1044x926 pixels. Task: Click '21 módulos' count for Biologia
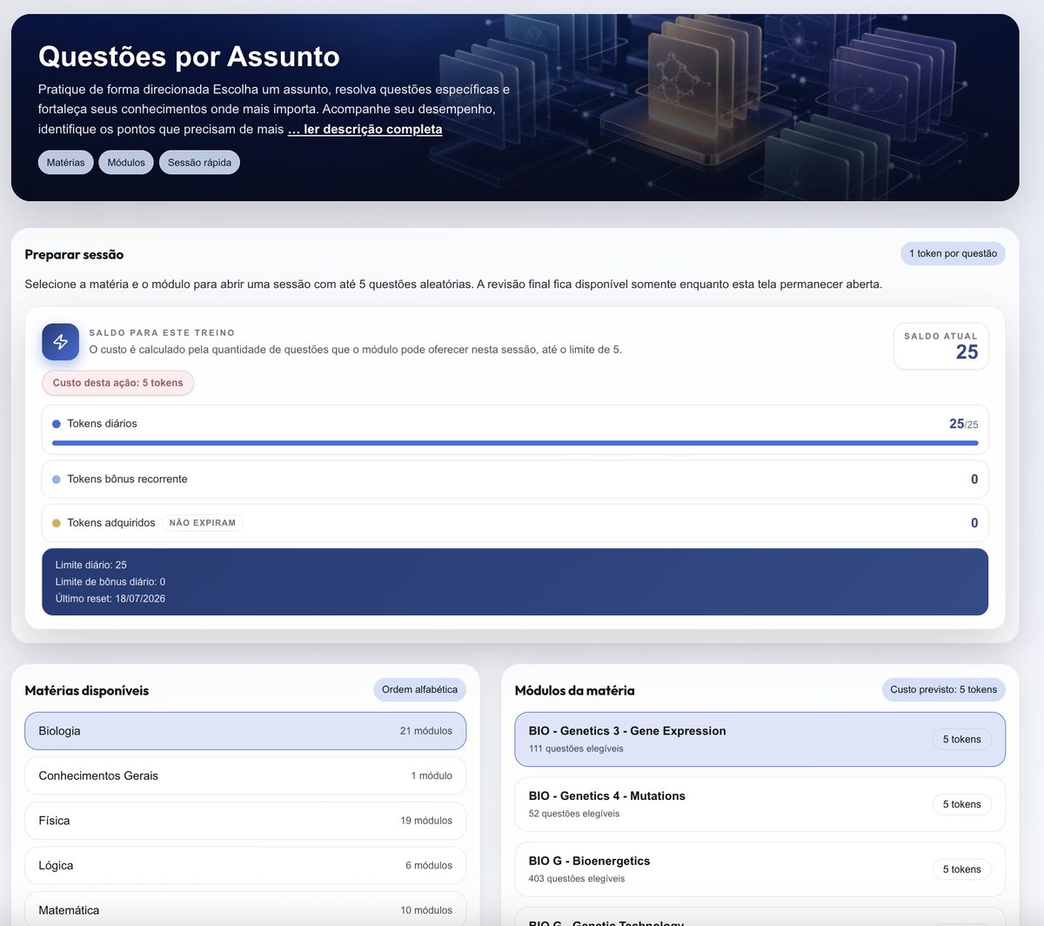426,731
